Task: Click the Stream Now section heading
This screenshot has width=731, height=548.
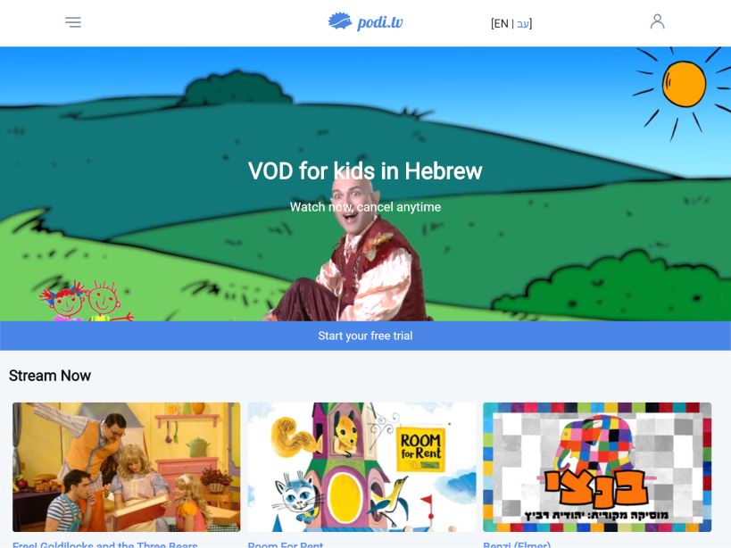Action: click(50, 376)
